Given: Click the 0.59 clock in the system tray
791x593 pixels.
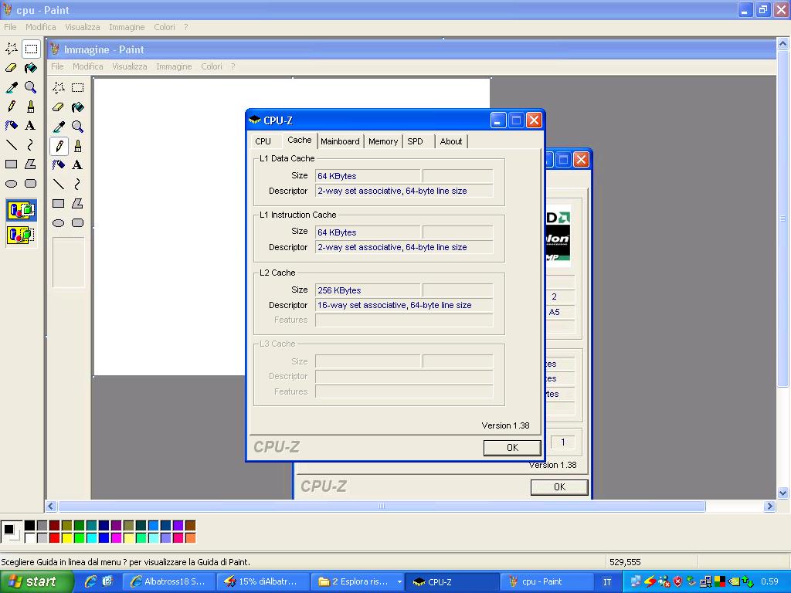Looking at the screenshot, I should pyautogui.click(x=769, y=582).
